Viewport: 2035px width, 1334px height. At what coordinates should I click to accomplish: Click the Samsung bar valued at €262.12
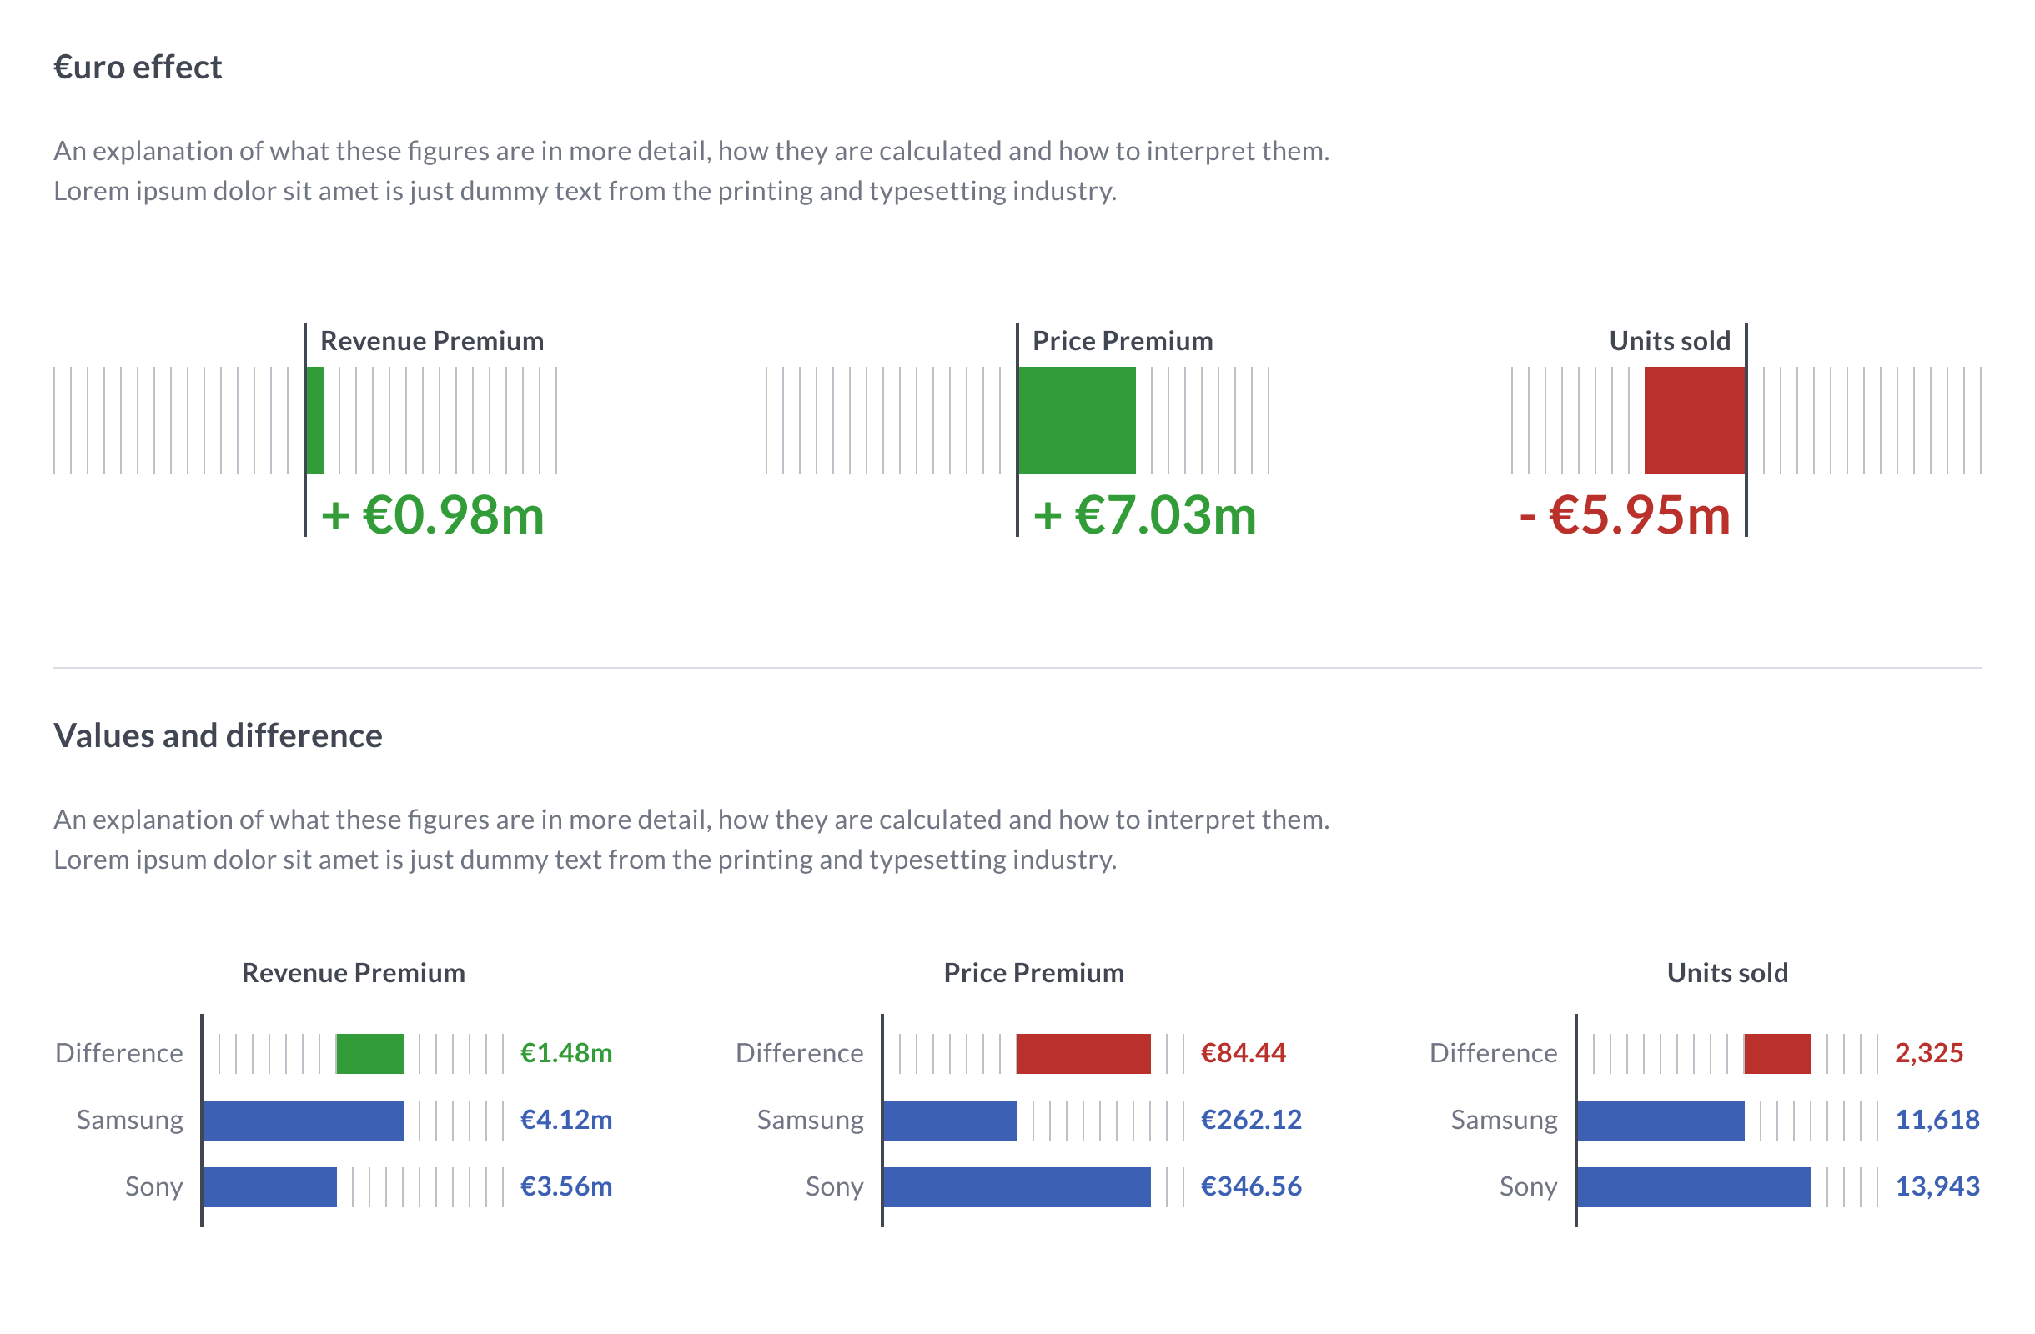point(950,1120)
